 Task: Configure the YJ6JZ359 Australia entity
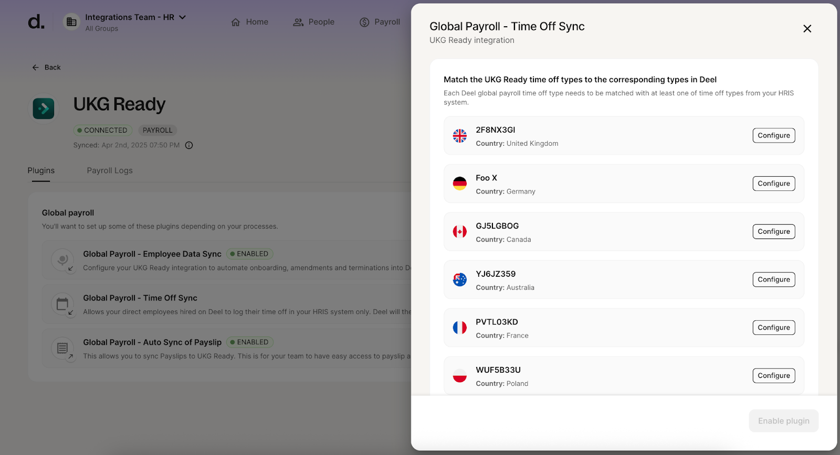point(774,279)
